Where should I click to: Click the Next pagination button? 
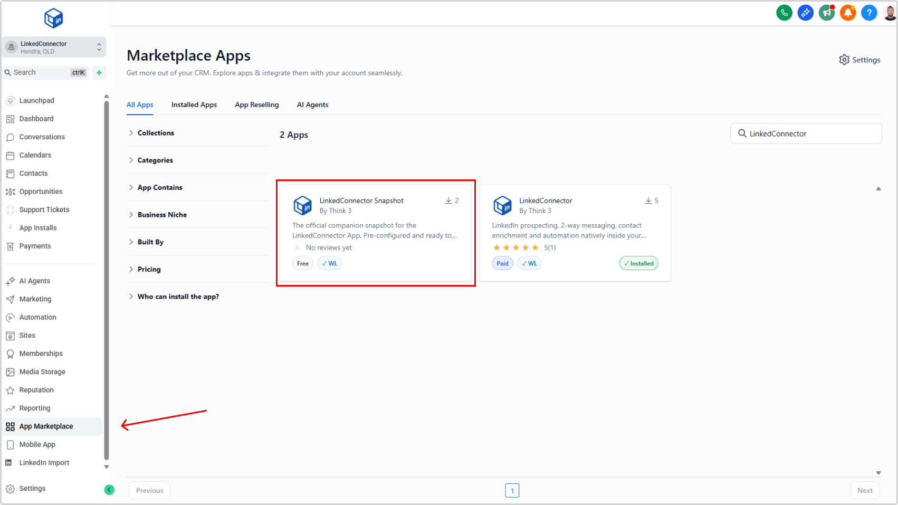tap(864, 490)
